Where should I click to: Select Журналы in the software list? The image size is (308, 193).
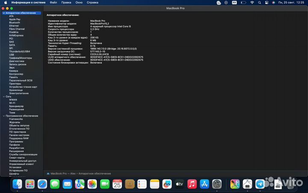point(15,122)
